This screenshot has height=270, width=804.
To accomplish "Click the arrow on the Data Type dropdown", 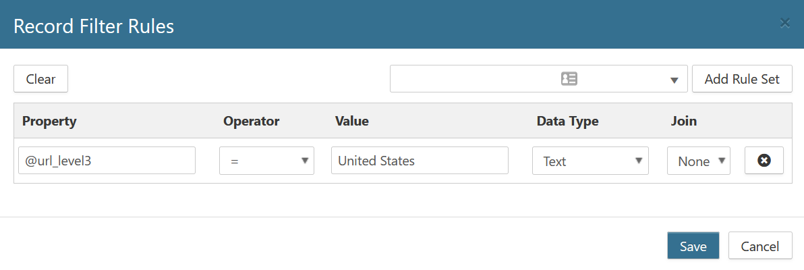I will [637, 161].
